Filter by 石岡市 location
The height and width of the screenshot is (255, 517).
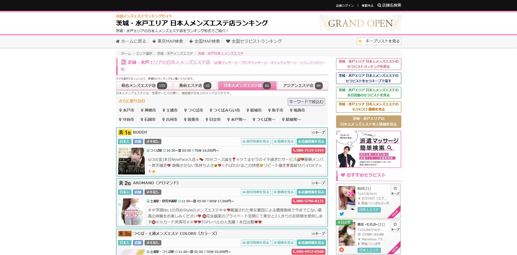pos(148,119)
